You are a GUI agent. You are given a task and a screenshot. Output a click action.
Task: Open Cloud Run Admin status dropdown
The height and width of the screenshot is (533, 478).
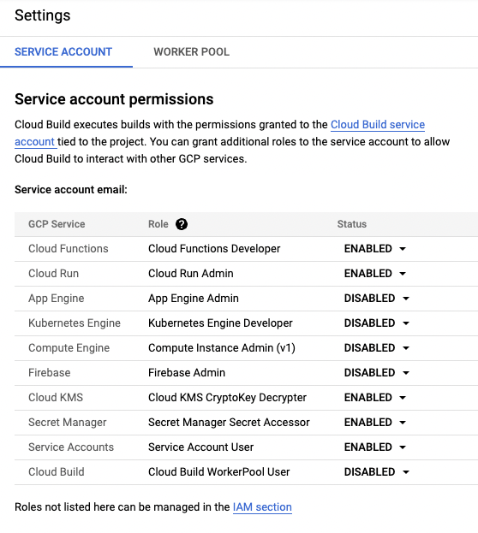[375, 274]
